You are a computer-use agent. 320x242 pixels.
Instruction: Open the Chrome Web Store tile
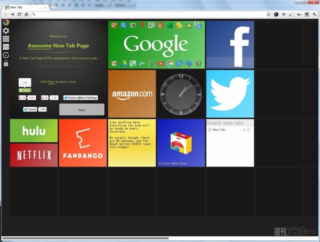click(181, 143)
